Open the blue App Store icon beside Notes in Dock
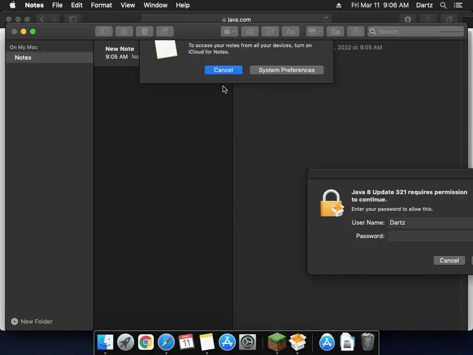 point(227,342)
